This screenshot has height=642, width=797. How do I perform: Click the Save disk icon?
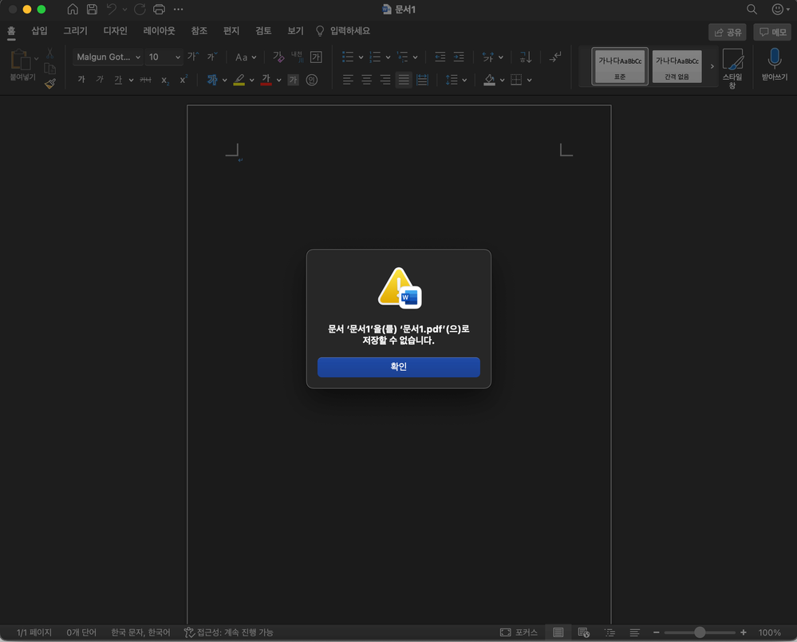pyautogui.click(x=92, y=9)
